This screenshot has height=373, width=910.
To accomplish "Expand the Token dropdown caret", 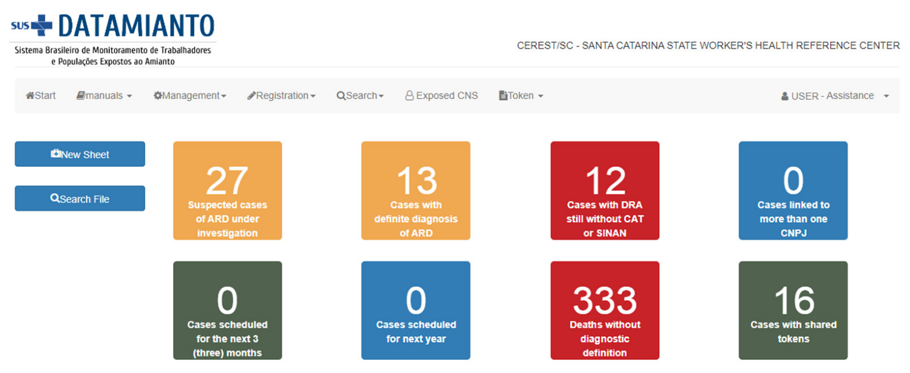I will click(x=540, y=96).
